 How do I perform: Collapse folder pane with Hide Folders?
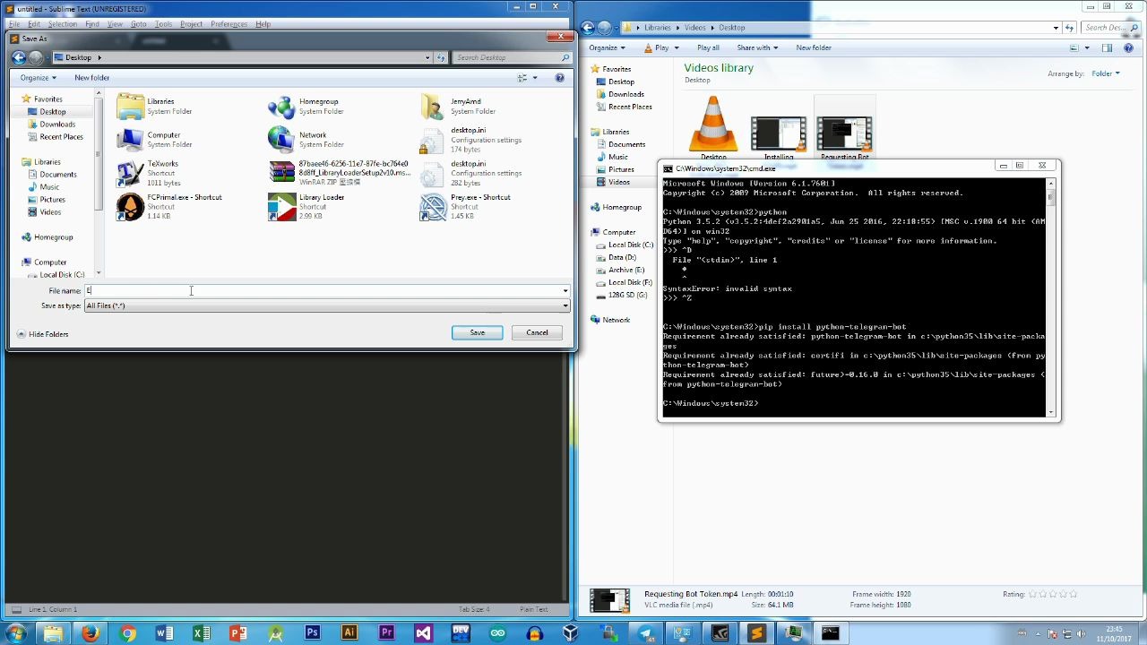pos(42,334)
